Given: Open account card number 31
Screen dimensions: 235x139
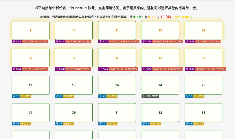Looking at the screenshot, I should (117, 112).
